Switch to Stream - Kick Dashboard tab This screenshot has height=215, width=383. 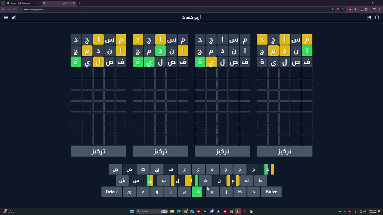click(x=23, y=3)
